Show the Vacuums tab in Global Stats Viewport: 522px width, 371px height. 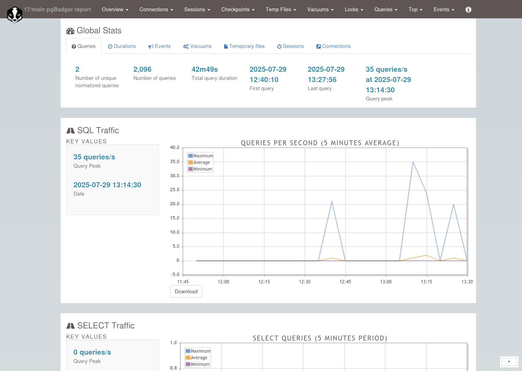[x=197, y=46]
